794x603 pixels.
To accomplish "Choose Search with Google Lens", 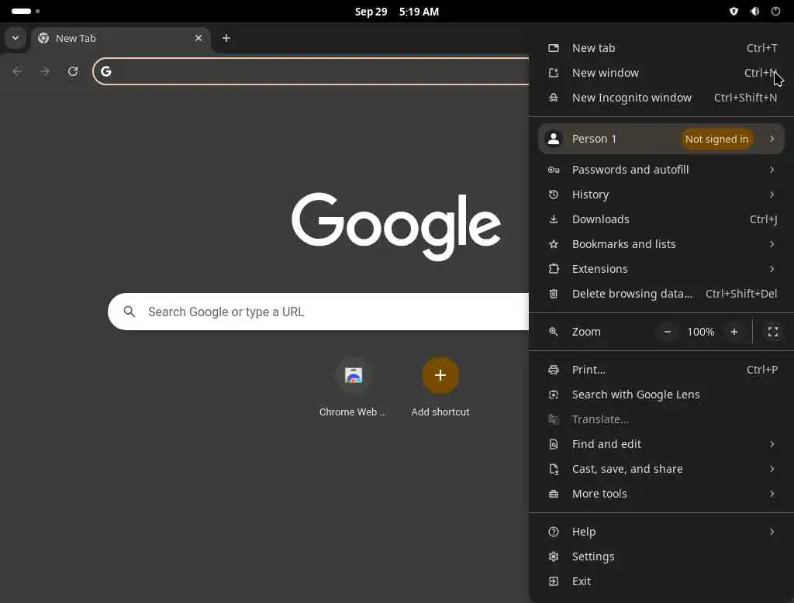I will [x=661, y=395].
